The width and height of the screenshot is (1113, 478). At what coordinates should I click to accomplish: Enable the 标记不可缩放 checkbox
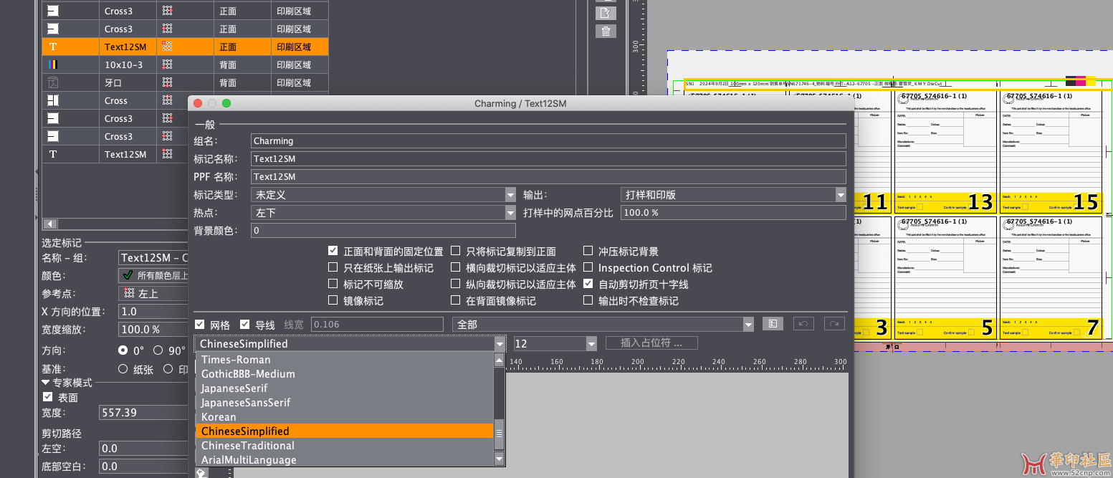tap(333, 284)
